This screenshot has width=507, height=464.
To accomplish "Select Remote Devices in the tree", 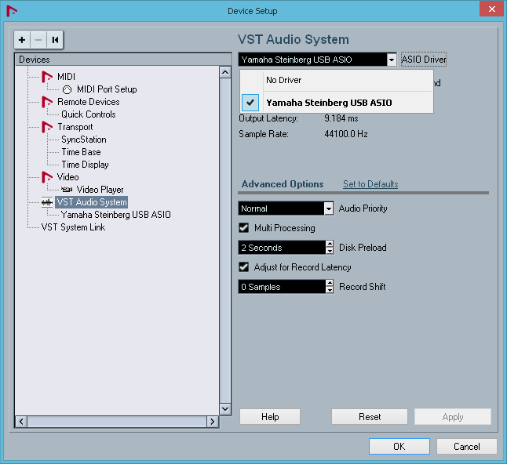I will coord(88,102).
